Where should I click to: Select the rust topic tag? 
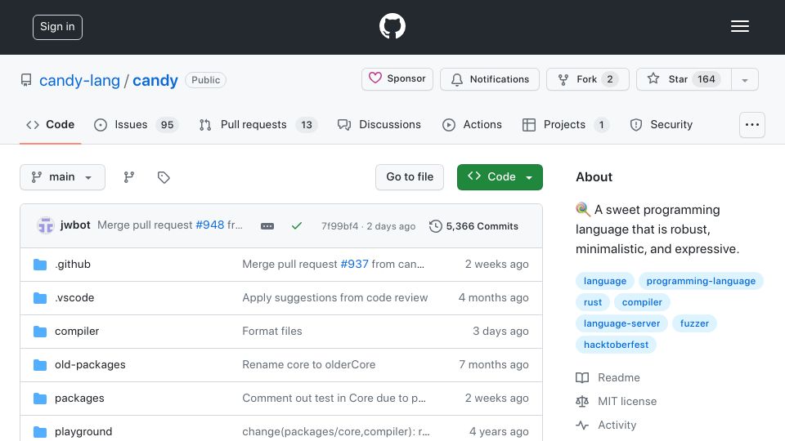[593, 302]
